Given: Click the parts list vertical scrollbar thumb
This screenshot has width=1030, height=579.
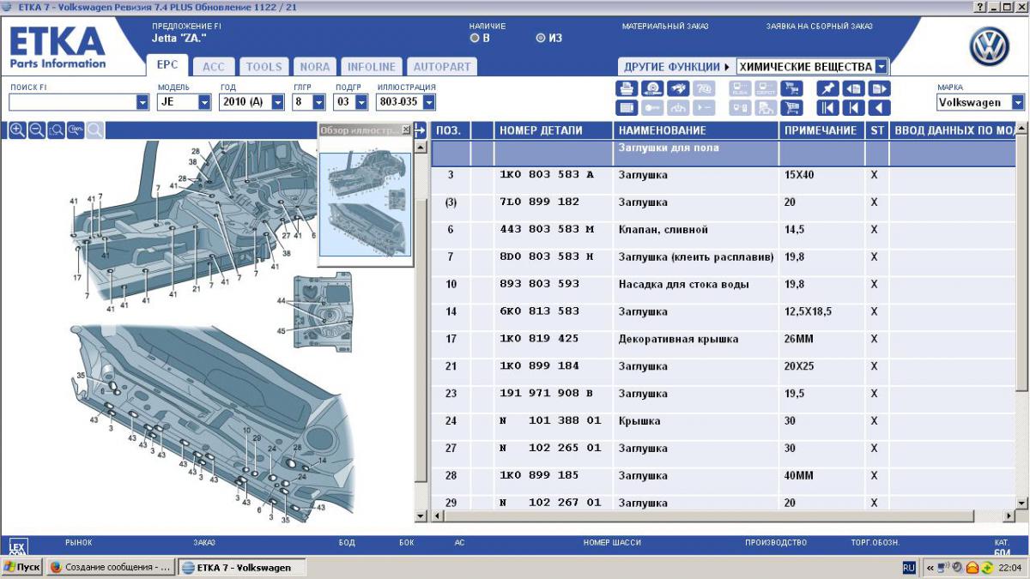Looking at the screenshot, I should tap(1021, 265).
